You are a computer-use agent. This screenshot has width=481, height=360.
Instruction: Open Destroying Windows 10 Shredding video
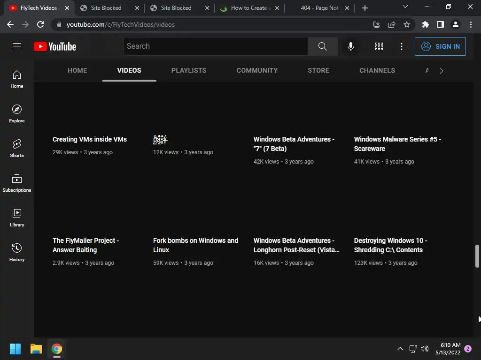click(x=390, y=245)
